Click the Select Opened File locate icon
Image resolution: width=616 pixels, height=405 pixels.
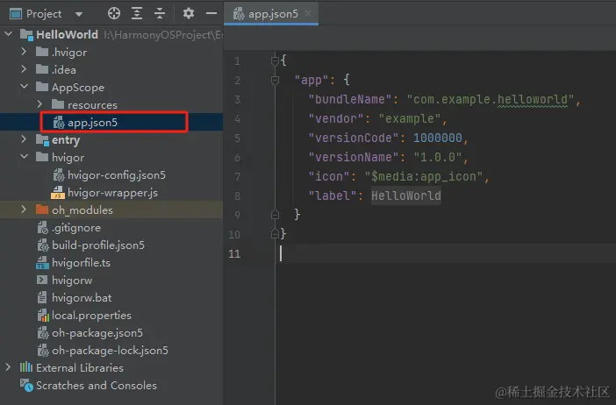coord(114,14)
